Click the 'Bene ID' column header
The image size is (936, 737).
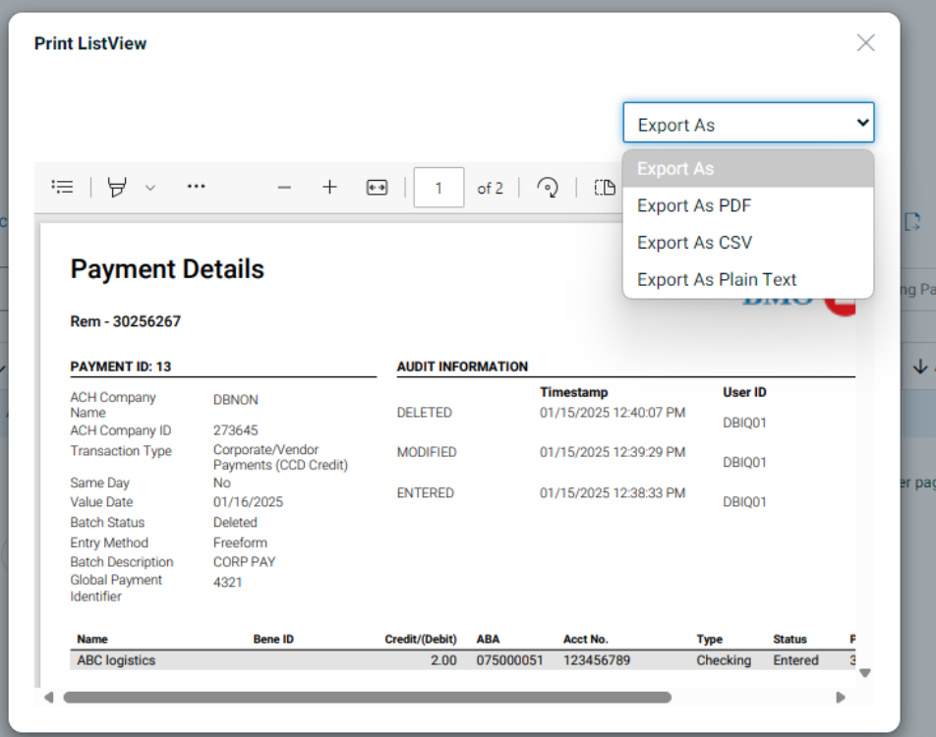point(273,639)
